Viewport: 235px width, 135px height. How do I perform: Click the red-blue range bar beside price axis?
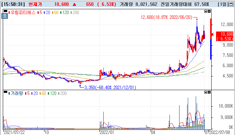[x=211, y=39]
